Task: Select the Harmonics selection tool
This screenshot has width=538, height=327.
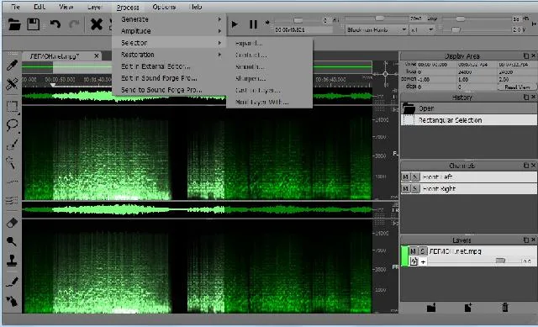Action: tap(12, 200)
